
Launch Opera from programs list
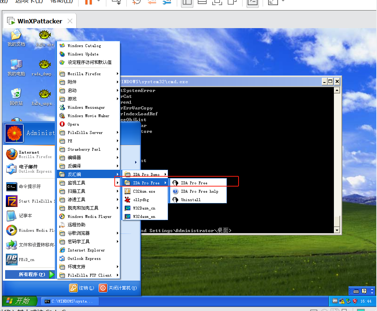pyautogui.click(x=88, y=124)
